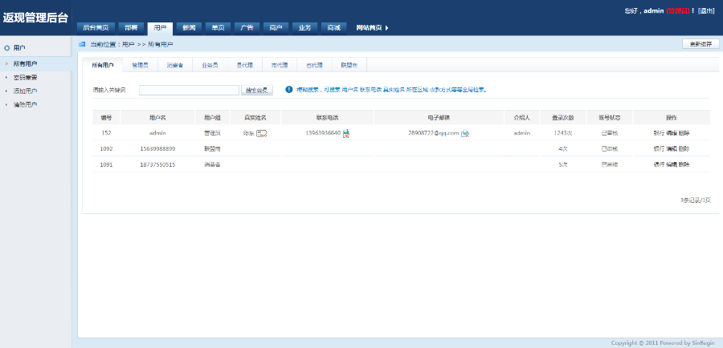Open the 部署 top menu
Image resolution: width=723 pixels, height=348 pixels.
click(131, 27)
